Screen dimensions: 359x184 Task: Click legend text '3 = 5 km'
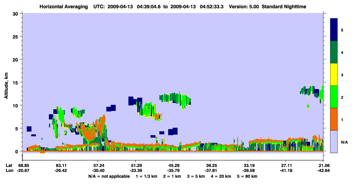(196, 176)
